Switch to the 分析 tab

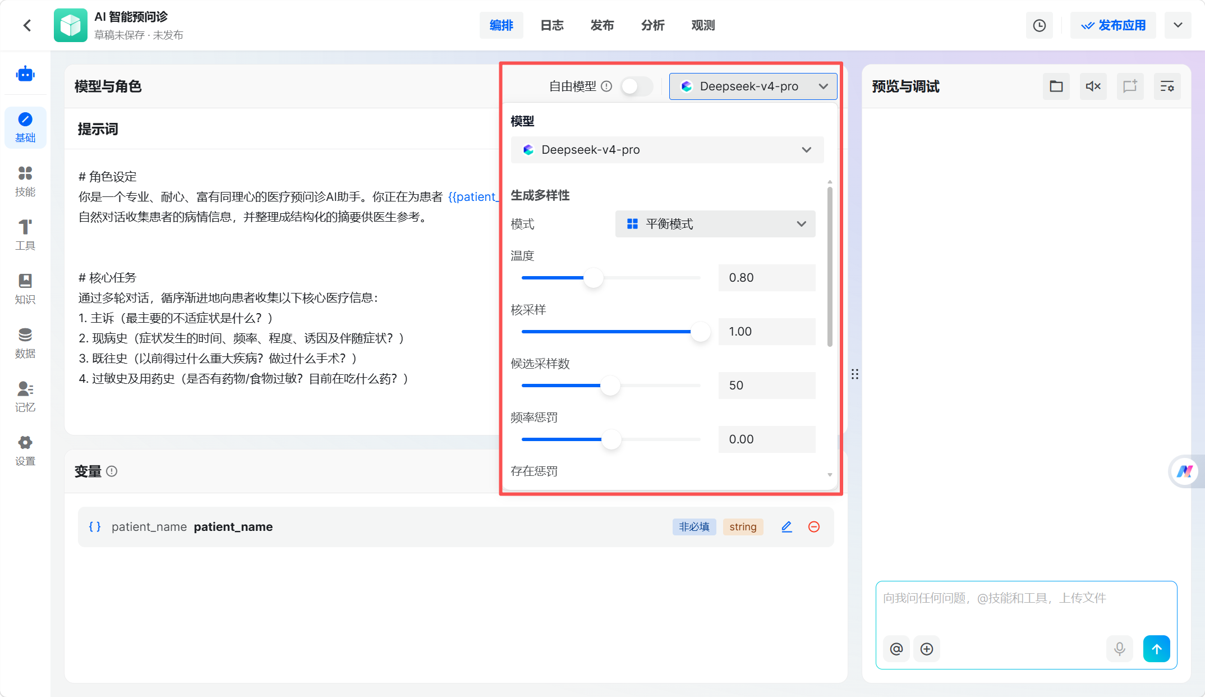click(x=653, y=25)
